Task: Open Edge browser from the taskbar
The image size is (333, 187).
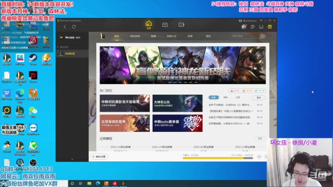Action: [x=98, y=183]
